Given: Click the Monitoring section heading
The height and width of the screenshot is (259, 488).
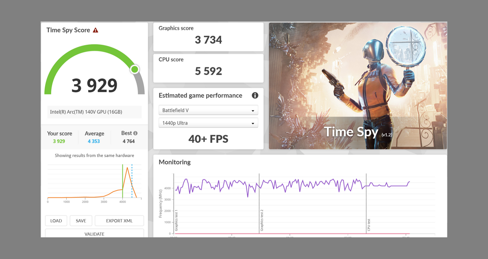Looking at the screenshot, I should [174, 162].
